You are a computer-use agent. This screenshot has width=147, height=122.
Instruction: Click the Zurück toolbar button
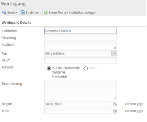tap(10, 12)
